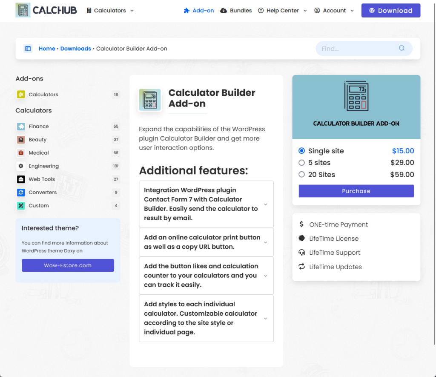
Task: Select the 20 Sites license option
Action: tap(302, 175)
